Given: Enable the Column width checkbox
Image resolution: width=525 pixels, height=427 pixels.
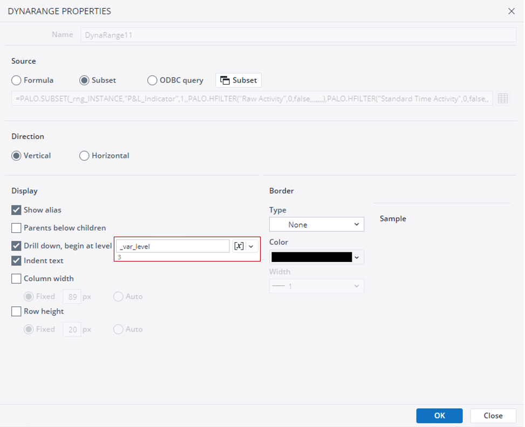Looking at the screenshot, I should pos(17,279).
